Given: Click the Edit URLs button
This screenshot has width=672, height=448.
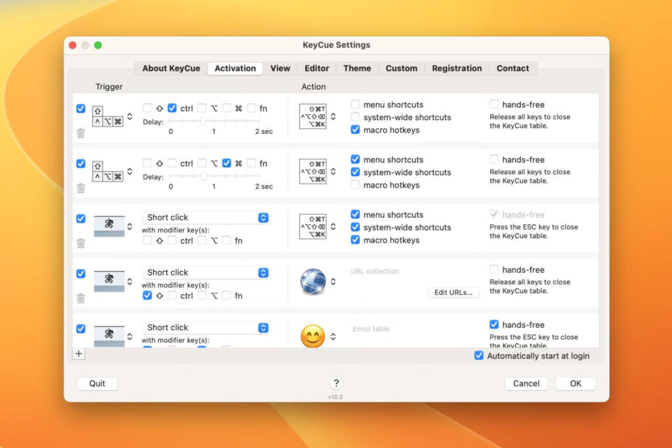Looking at the screenshot, I should [x=453, y=293].
